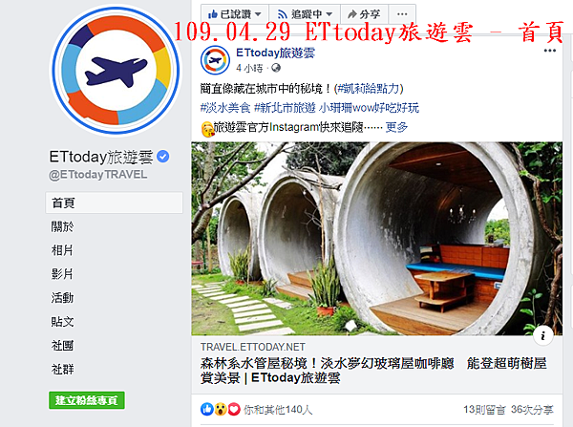Open the 影片 videos section
This screenshot has width=573, height=427.
[x=62, y=274]
